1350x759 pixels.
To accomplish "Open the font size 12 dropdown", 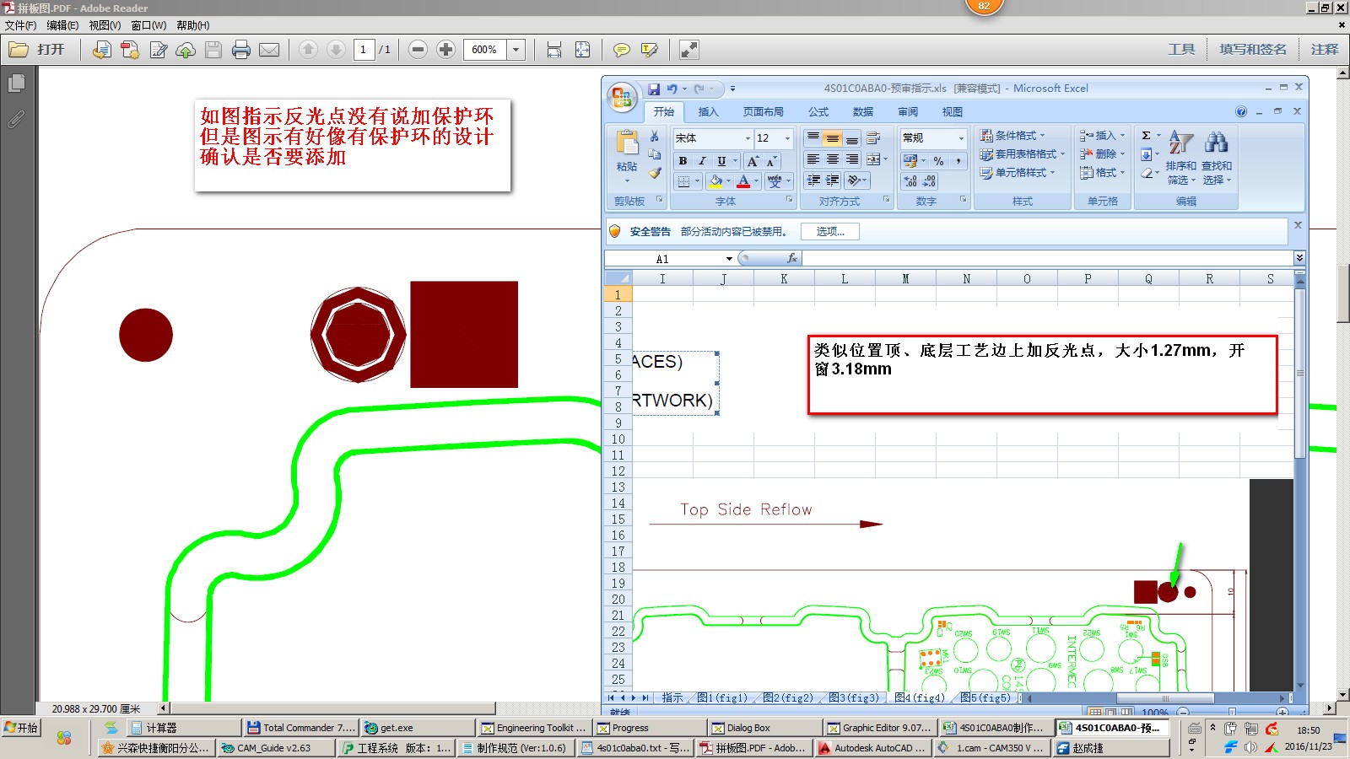I will point(787,138).
